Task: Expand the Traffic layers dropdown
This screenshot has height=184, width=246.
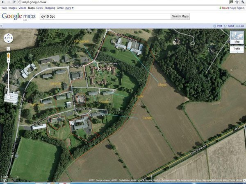Action: tap(237, 49)
